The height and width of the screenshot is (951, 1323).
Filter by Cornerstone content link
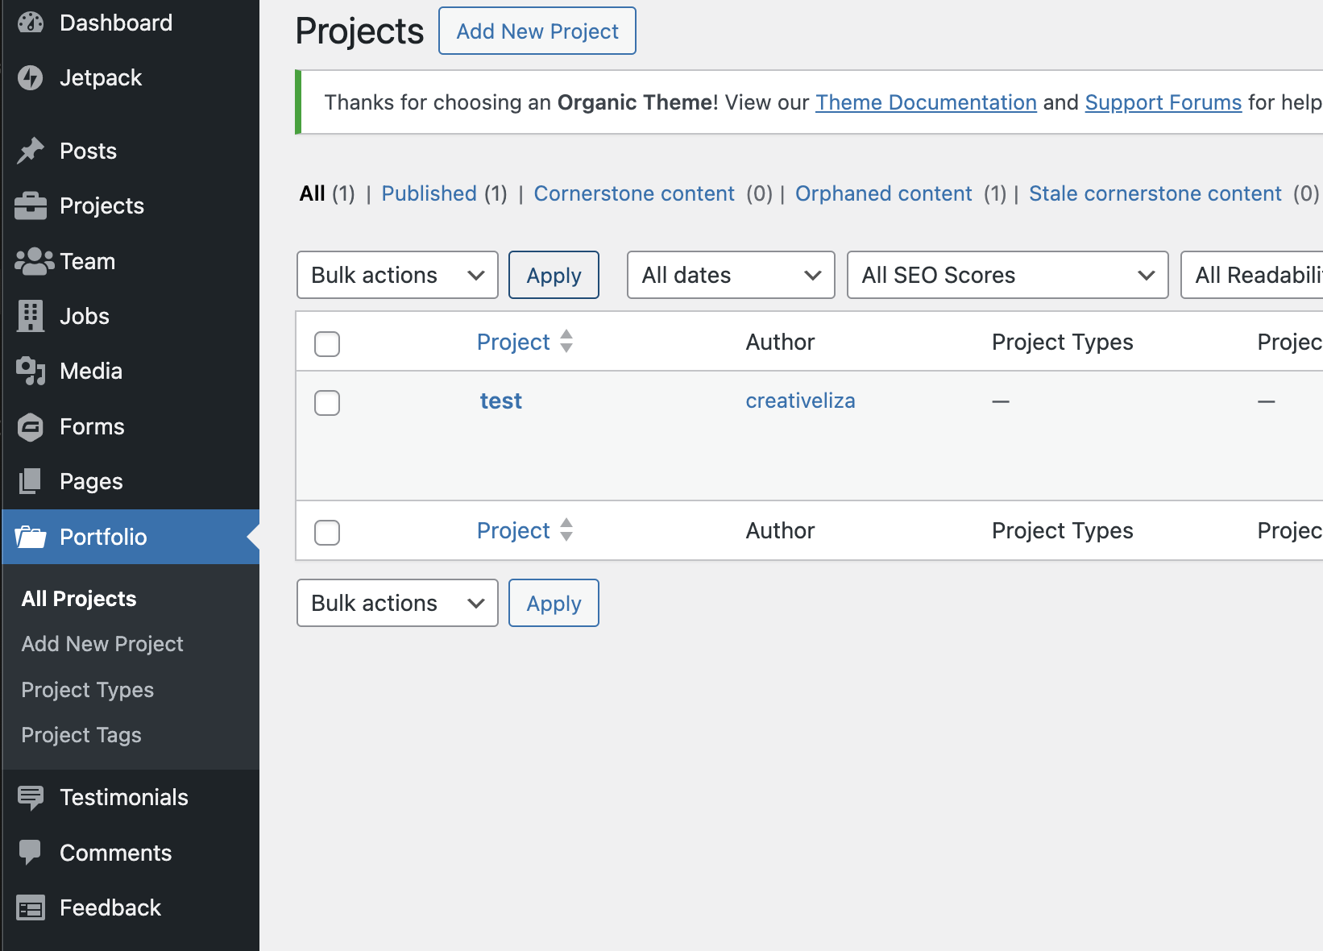(x=634, y=193)
